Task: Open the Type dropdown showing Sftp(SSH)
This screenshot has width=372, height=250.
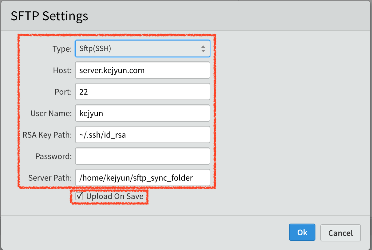Action: (143, 49)
